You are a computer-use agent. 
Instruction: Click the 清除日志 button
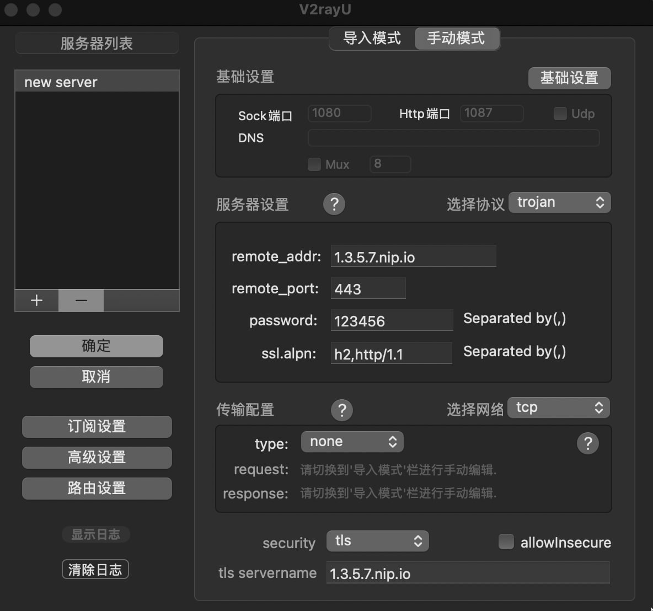95,569
